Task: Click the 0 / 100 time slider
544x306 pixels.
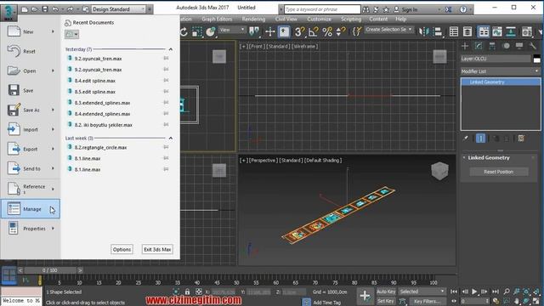Action: tap(50, 270)
